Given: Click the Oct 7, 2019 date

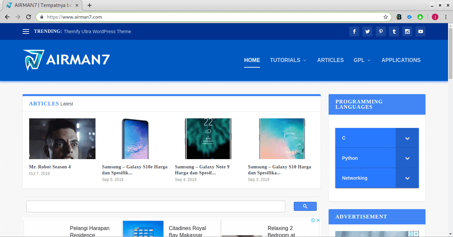Looking at the screenshot, I should click(x=39, y=174).
